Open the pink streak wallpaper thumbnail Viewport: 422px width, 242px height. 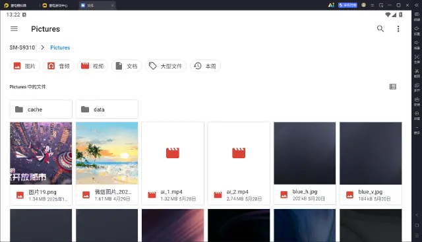(x=173, y=226)
